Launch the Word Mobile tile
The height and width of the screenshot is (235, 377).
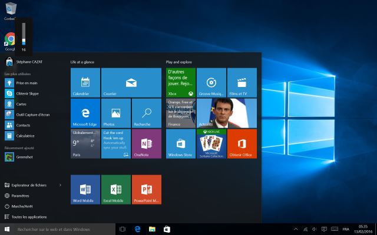(x=85, y=189)
